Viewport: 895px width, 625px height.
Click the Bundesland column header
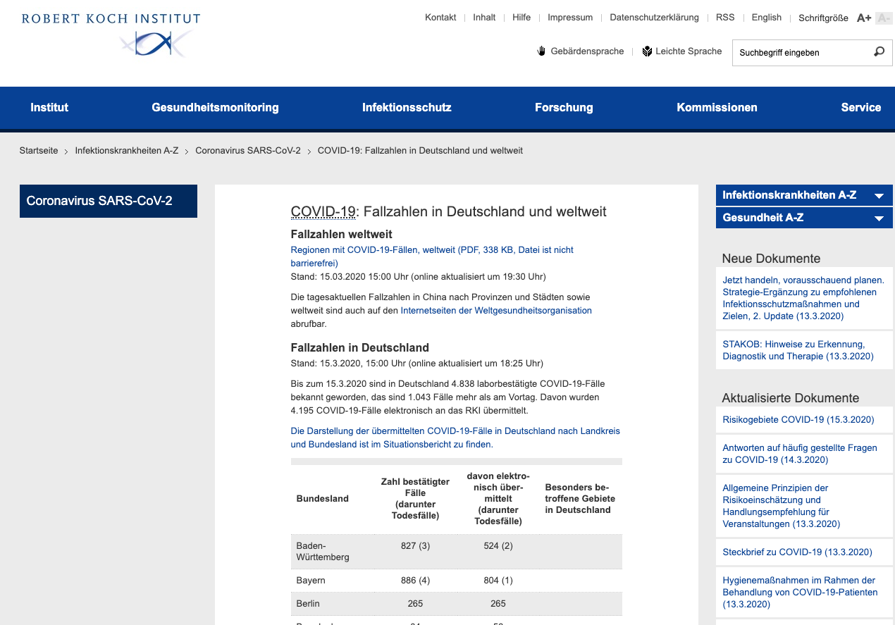pos(323,499)
